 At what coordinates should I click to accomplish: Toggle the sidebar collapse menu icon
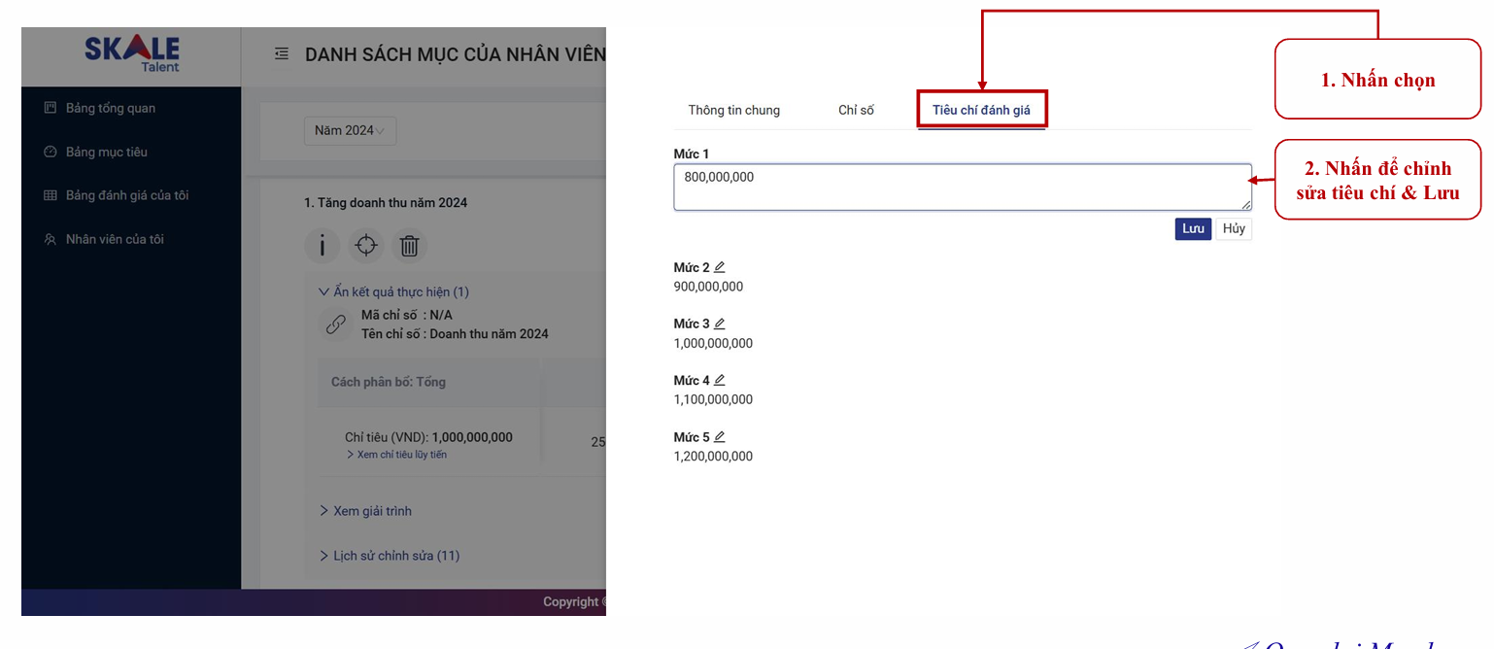(x=281, y=54)
